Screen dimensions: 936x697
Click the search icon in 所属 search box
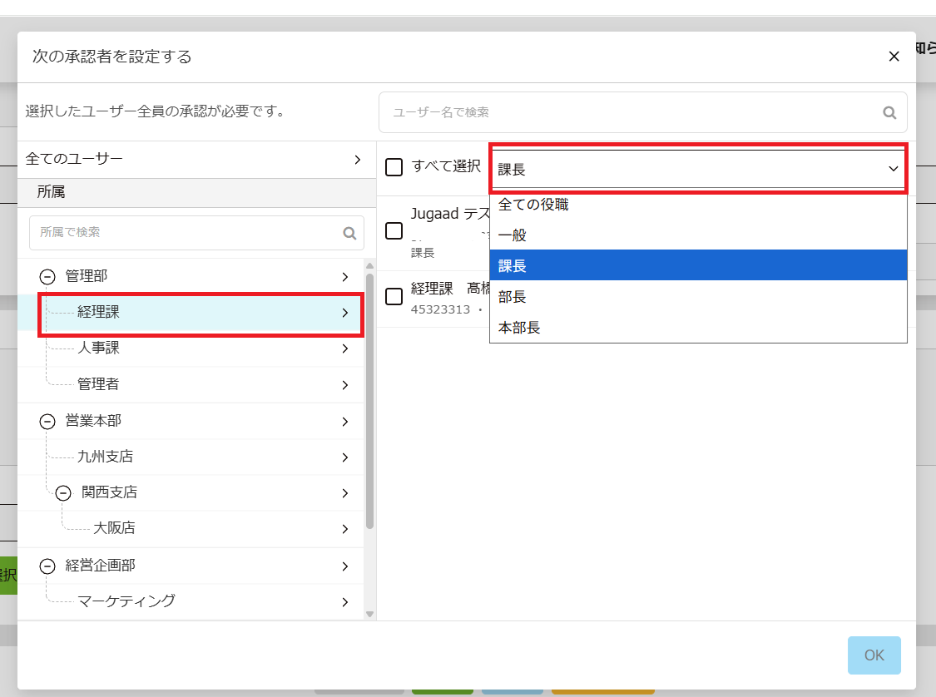(x=349, y=233)
